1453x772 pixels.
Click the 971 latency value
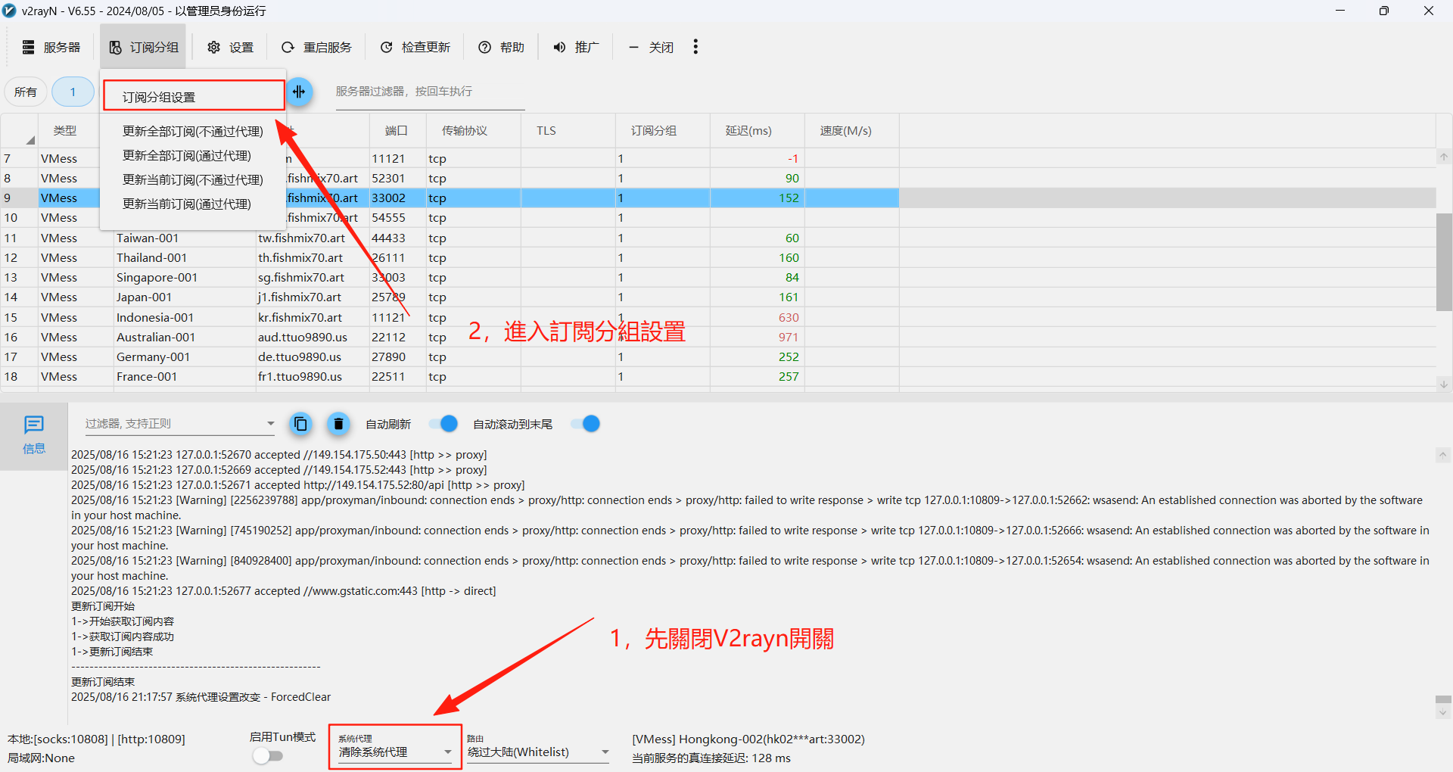pyautogui.click(x=789, y=337)
